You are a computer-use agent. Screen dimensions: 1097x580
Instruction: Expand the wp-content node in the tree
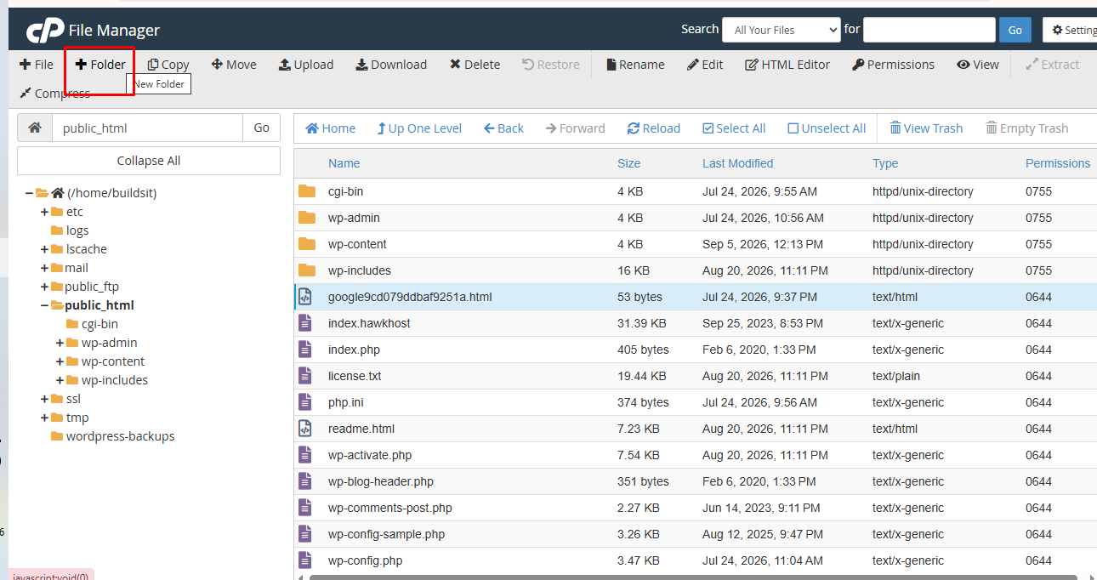pyautogui.click(x=60, y=361)
